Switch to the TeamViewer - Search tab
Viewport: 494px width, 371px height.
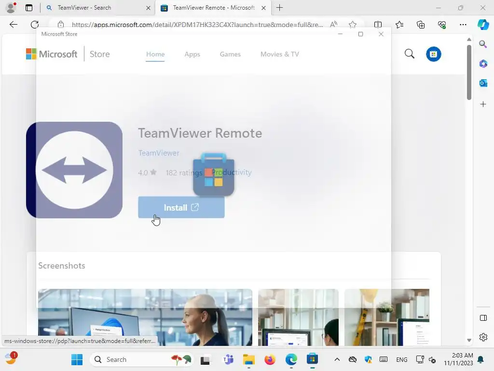(x=98, y=8)
